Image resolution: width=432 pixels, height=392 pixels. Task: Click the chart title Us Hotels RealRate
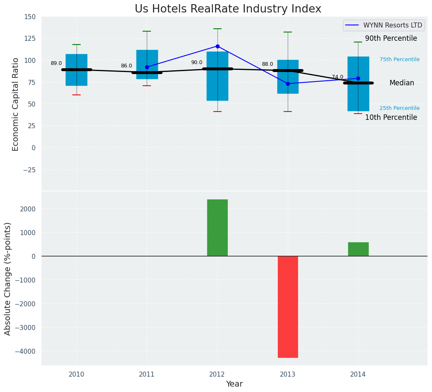[x=228, y=9]
